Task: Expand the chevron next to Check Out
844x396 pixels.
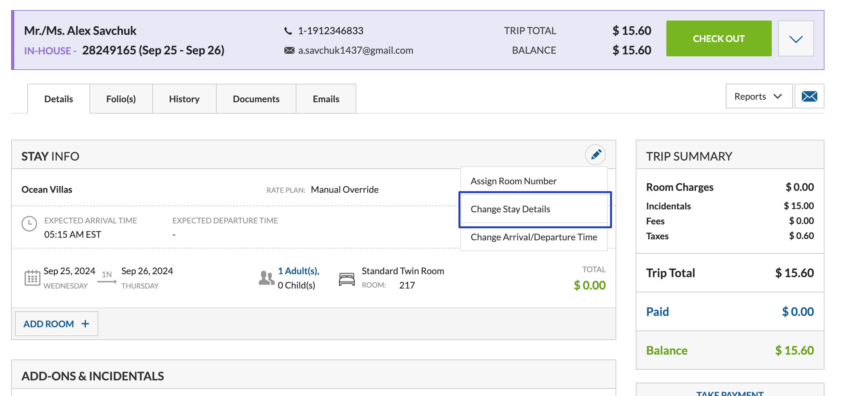Action: [x=796, y=39]
